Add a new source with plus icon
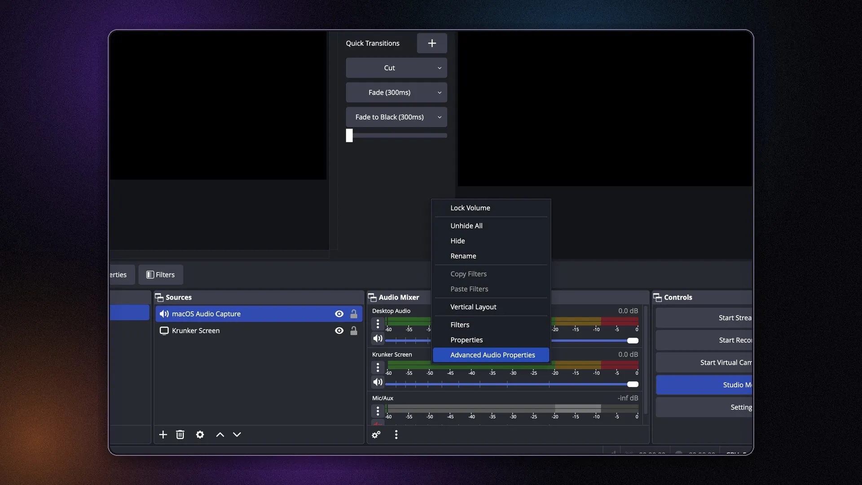 163,435
